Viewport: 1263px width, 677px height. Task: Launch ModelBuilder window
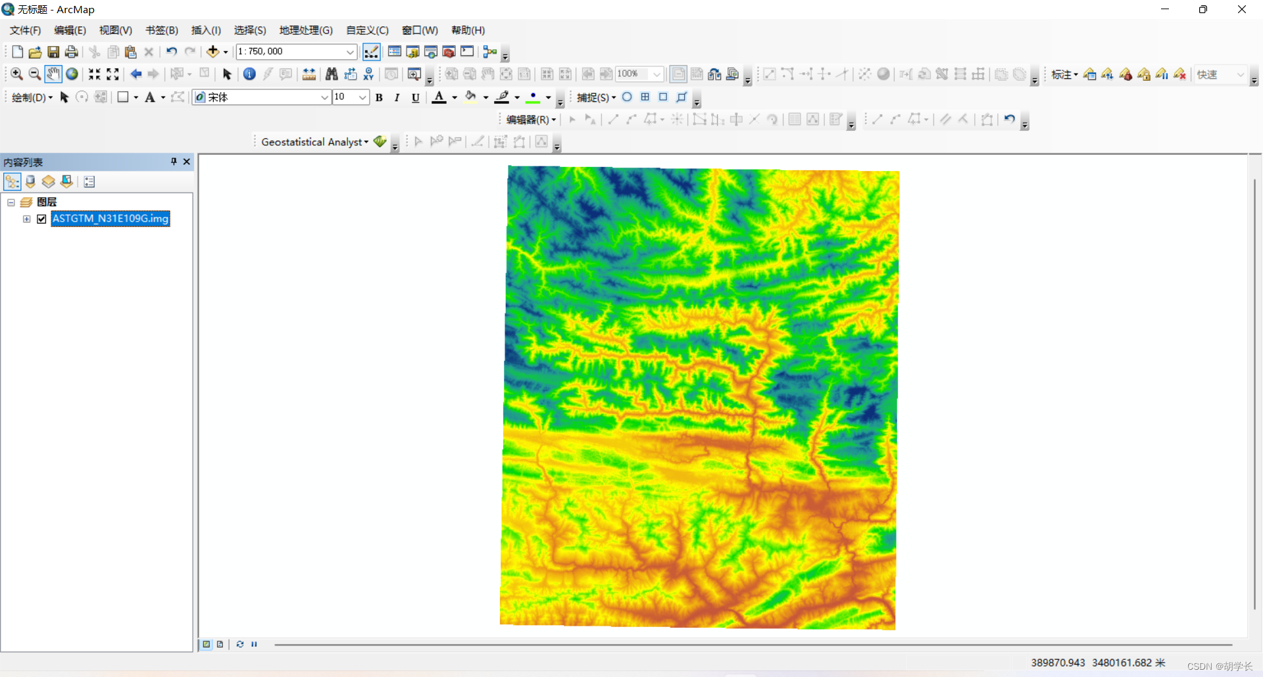point(490,52)
